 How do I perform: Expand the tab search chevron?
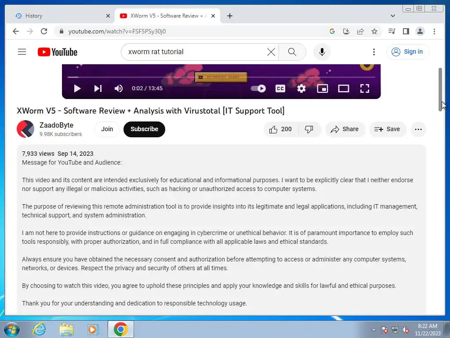(393, 16)
